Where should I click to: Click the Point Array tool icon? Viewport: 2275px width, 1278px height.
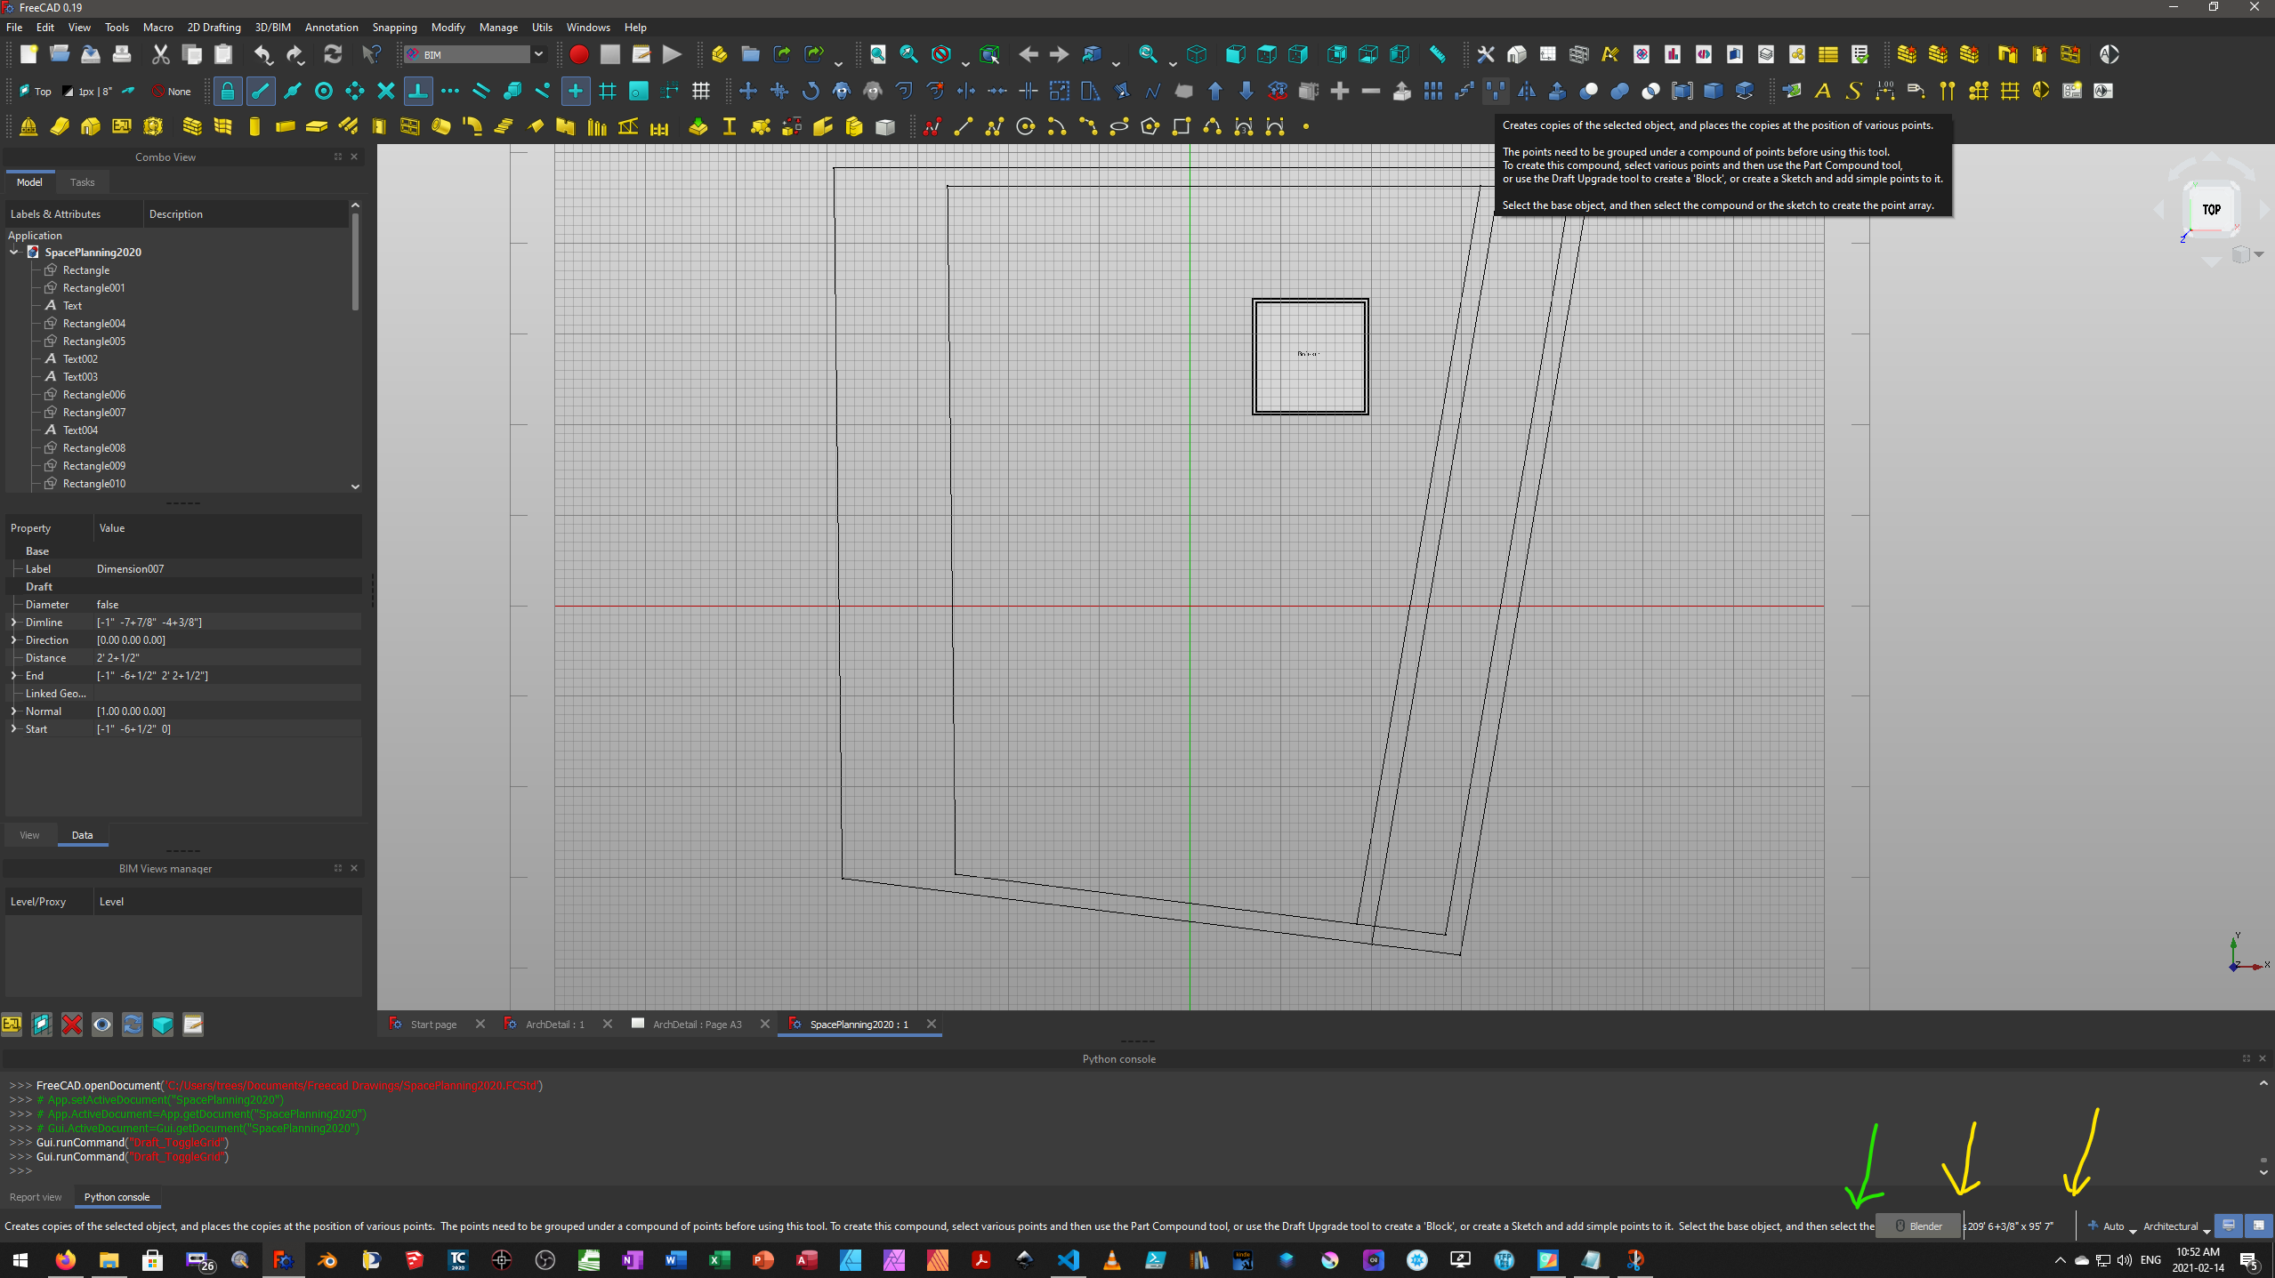(1496, 91)
